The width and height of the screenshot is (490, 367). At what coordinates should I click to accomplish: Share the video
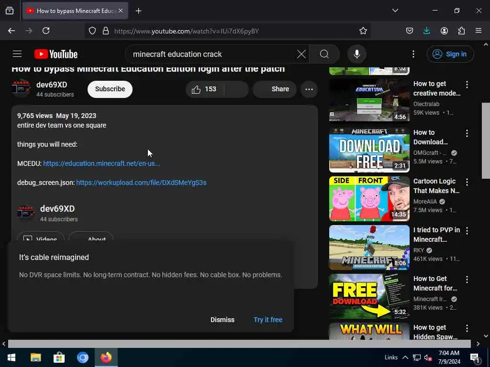(x=274, y=89)
